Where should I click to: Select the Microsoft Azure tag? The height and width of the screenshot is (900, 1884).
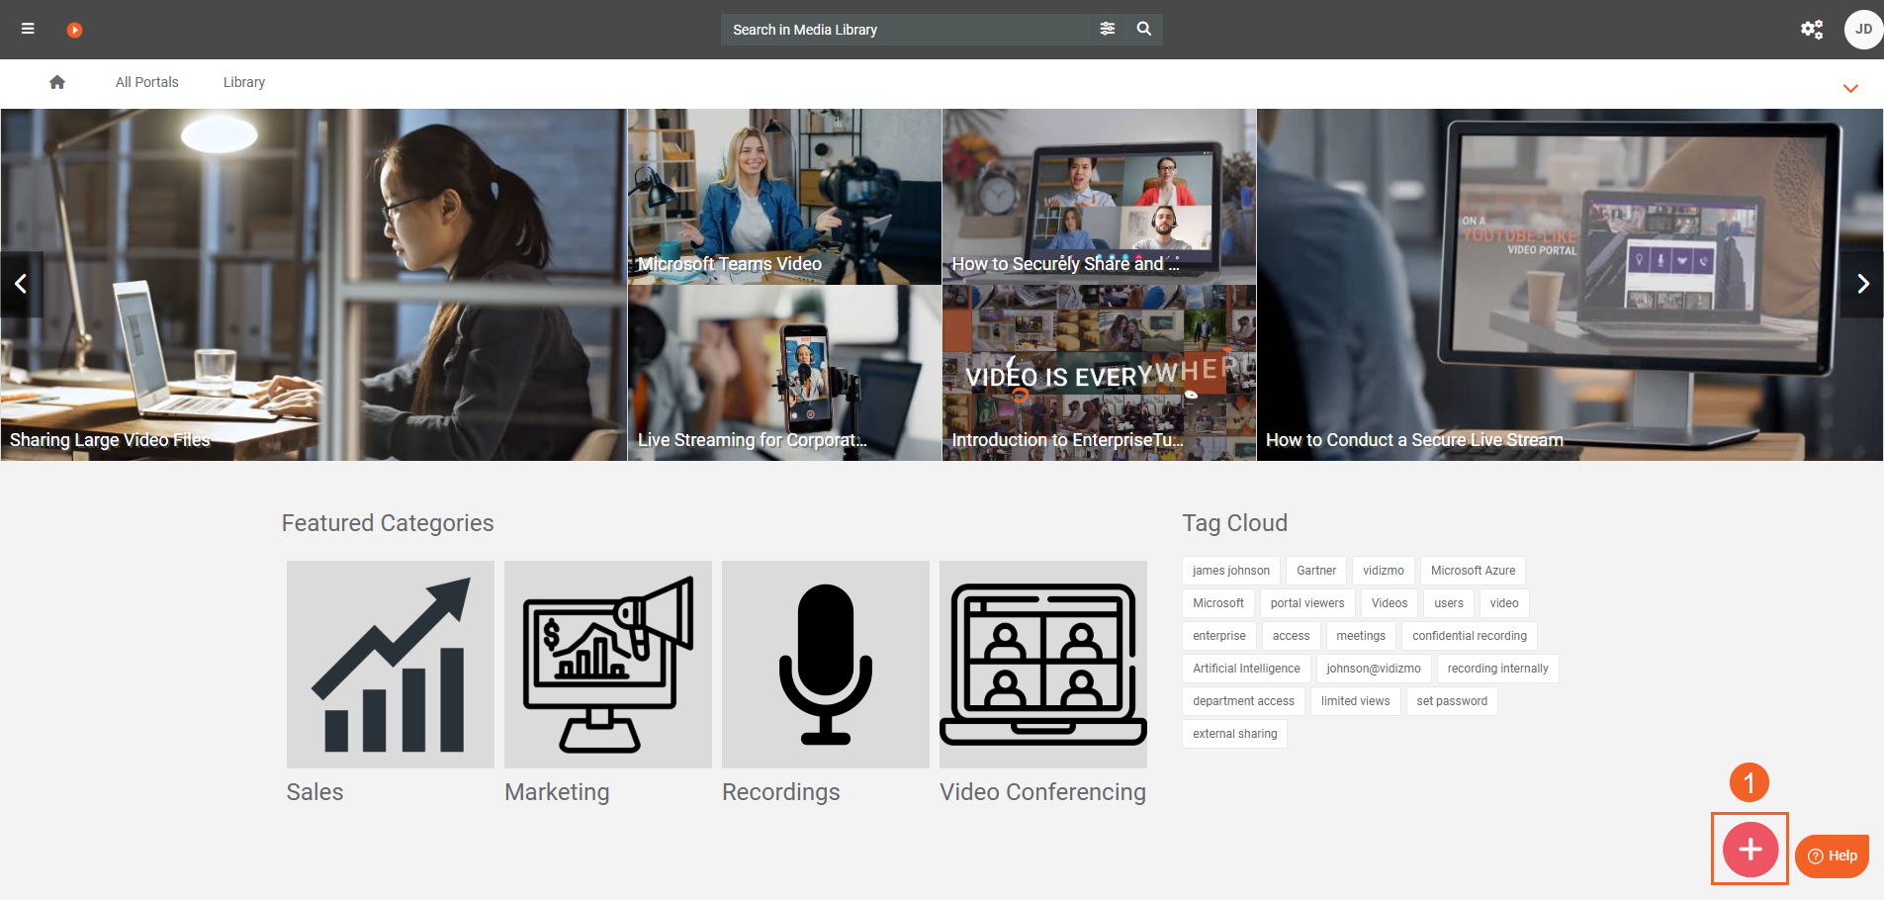click(x=1473, y=571)
